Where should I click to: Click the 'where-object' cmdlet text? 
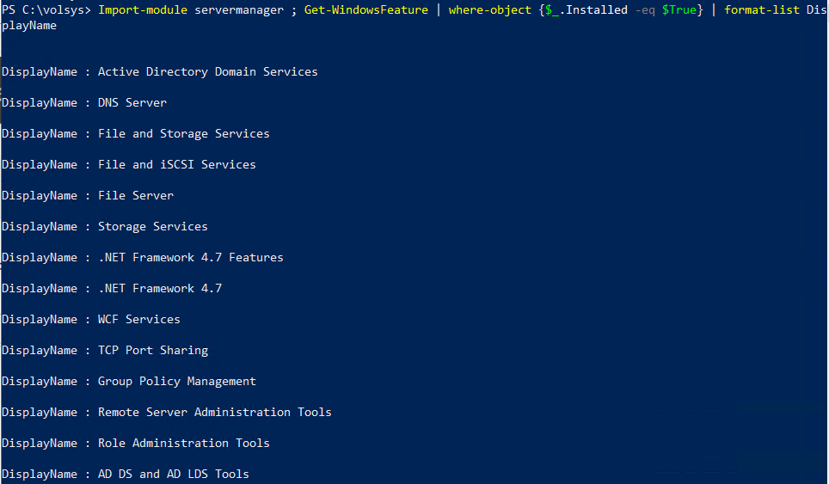(489, 10)
